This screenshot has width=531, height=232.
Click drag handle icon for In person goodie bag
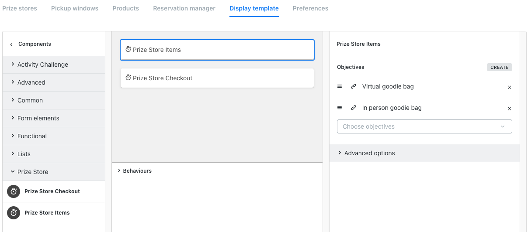pos(340,108)
